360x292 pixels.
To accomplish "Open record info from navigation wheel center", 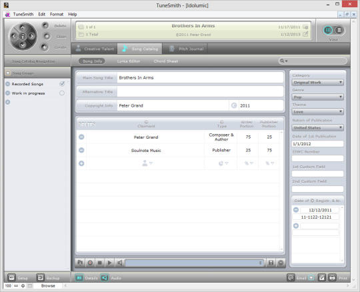I will tap(23, 36).
